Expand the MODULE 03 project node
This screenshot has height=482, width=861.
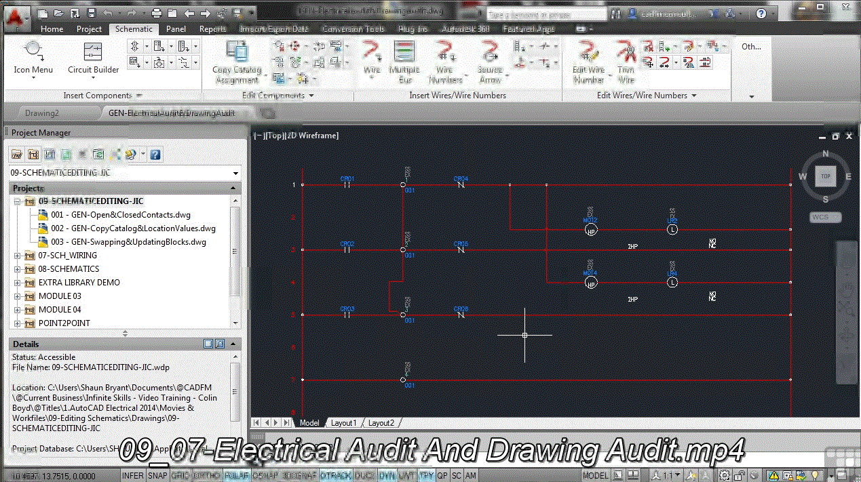tap(18, 296)
